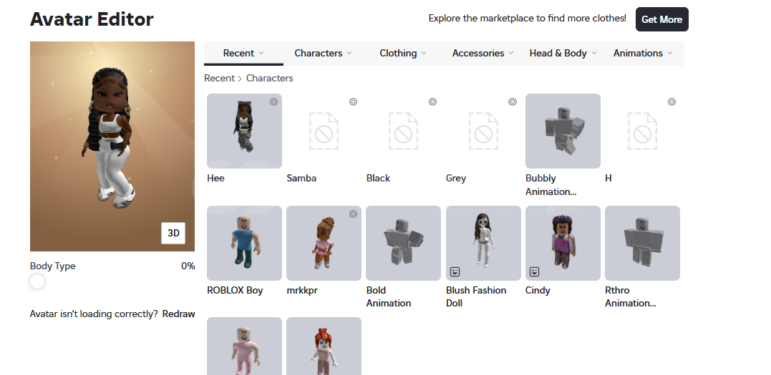Switch to the Animations tab
Image resolution: width=771 pixels, height=375 pixels.
[643, 53]
